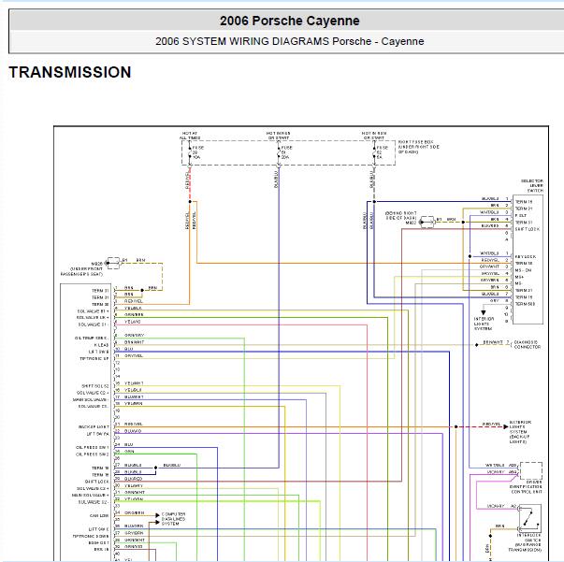Click the "(BEHIND RIGHT SIDE OF DASH)" note
The height and width of the screenshot is (562, 564).
point(400,215)
